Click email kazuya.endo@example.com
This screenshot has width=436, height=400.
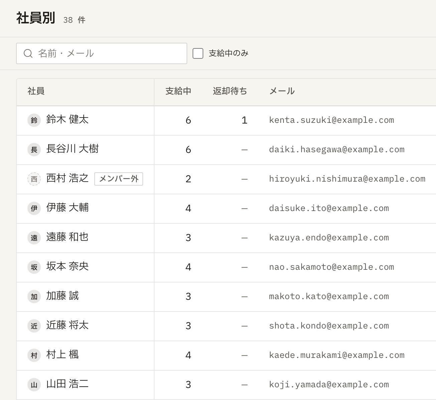point(329,238)
